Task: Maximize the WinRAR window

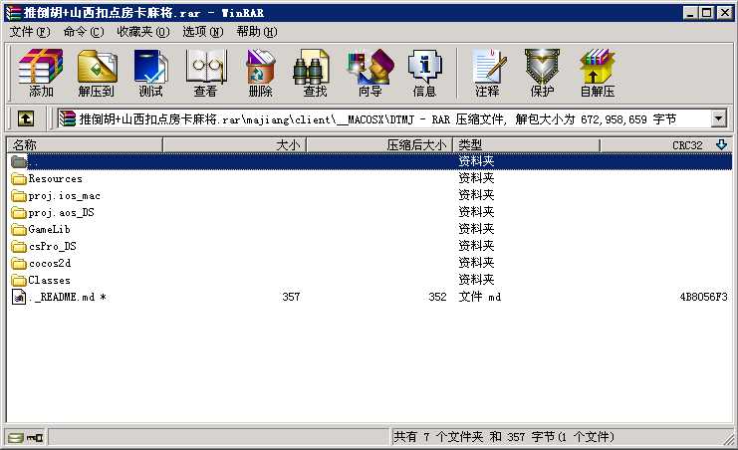Action: pos(706,13)
